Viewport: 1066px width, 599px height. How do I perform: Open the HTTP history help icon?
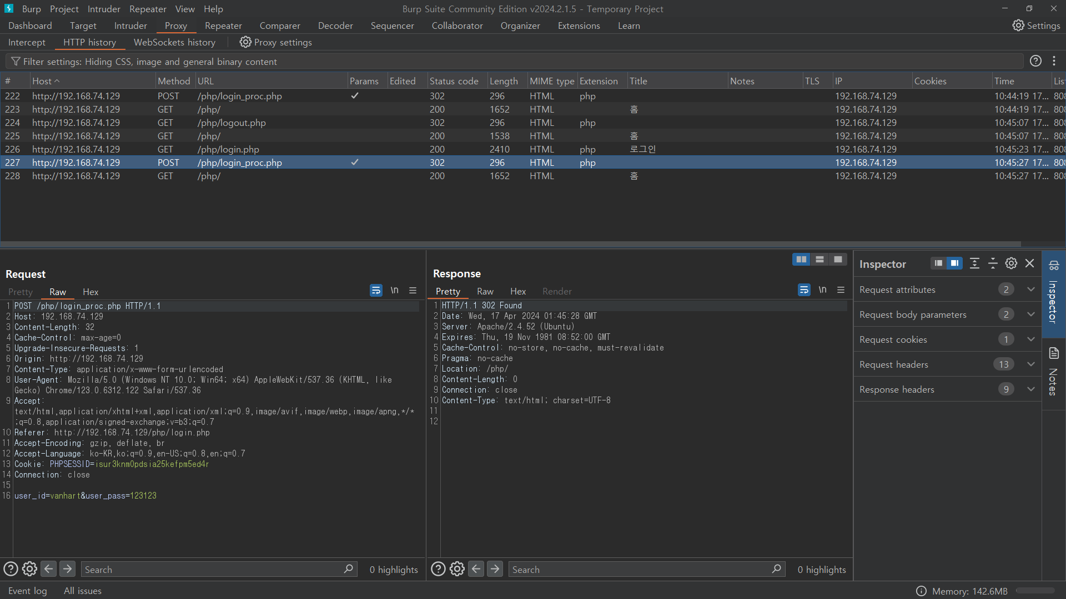(x=1035, y=61)
